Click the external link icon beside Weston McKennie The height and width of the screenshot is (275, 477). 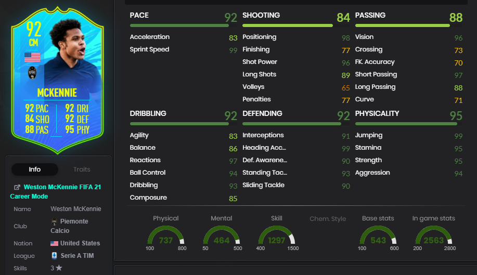[17, 187]
